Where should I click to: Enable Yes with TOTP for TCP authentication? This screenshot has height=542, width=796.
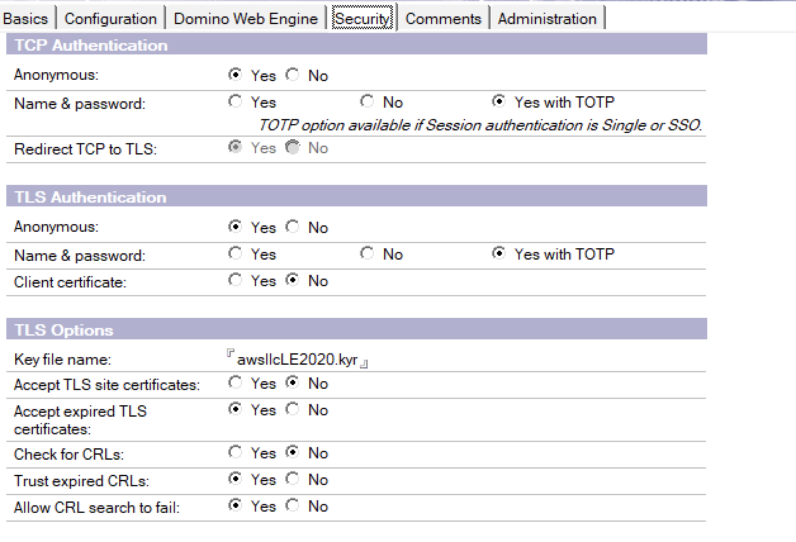[x=499, y=101]
